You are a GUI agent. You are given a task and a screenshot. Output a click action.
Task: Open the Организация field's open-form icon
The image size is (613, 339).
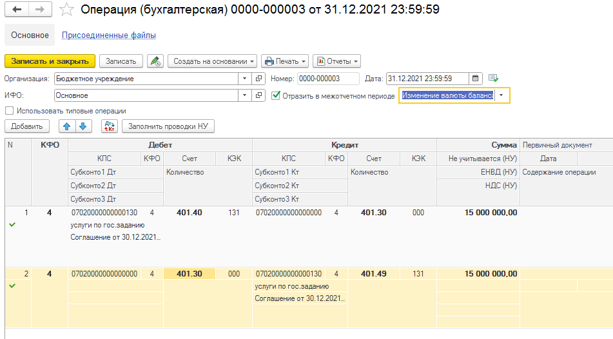[259, 79]
